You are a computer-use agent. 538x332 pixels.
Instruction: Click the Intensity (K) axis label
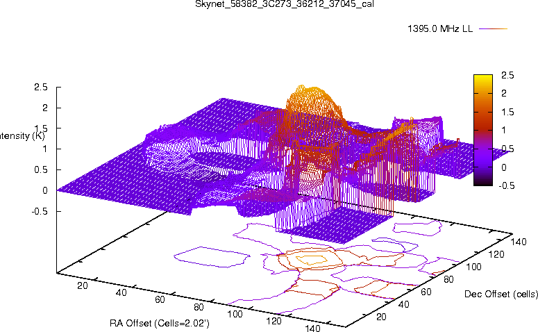(22, 136)
